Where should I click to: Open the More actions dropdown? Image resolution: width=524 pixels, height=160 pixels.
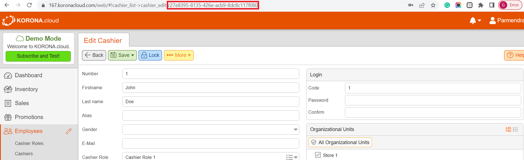coord(179,55)
